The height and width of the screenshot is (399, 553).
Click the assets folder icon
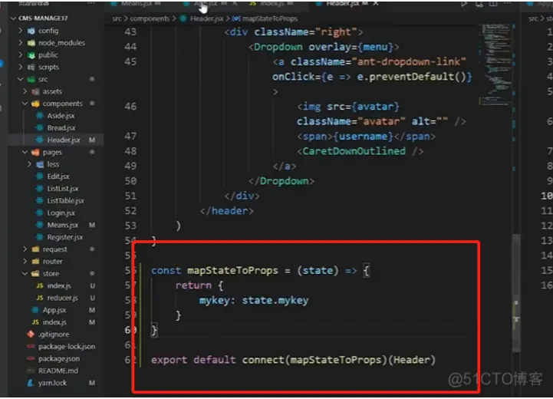click(35, 91)
